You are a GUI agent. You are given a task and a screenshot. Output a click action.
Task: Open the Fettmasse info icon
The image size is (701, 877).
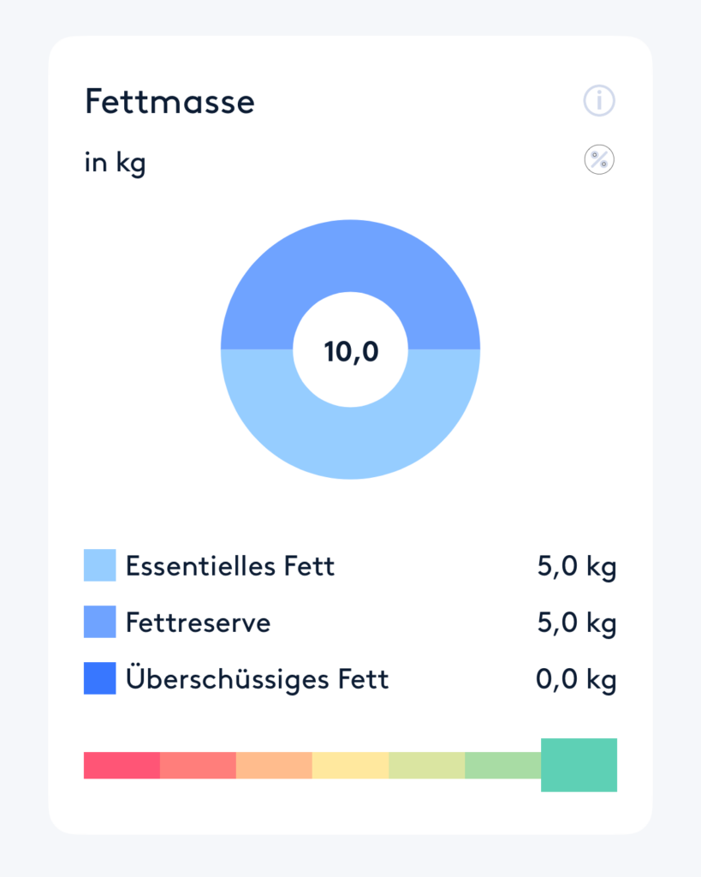[x=599, y=101]
